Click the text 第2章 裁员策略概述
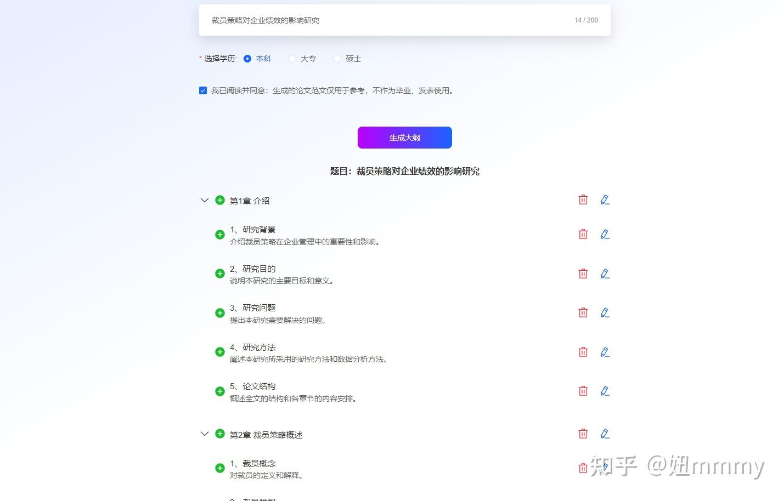This screenshot has width=784, height=501. tap(266, 435)
